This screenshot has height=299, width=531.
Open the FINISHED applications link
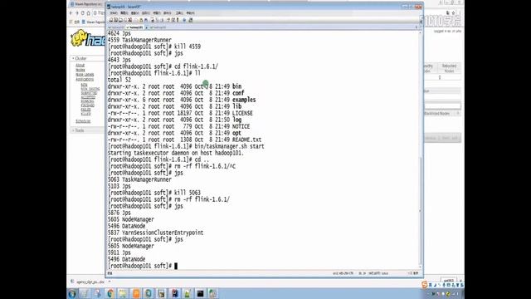tap(88, 105)
